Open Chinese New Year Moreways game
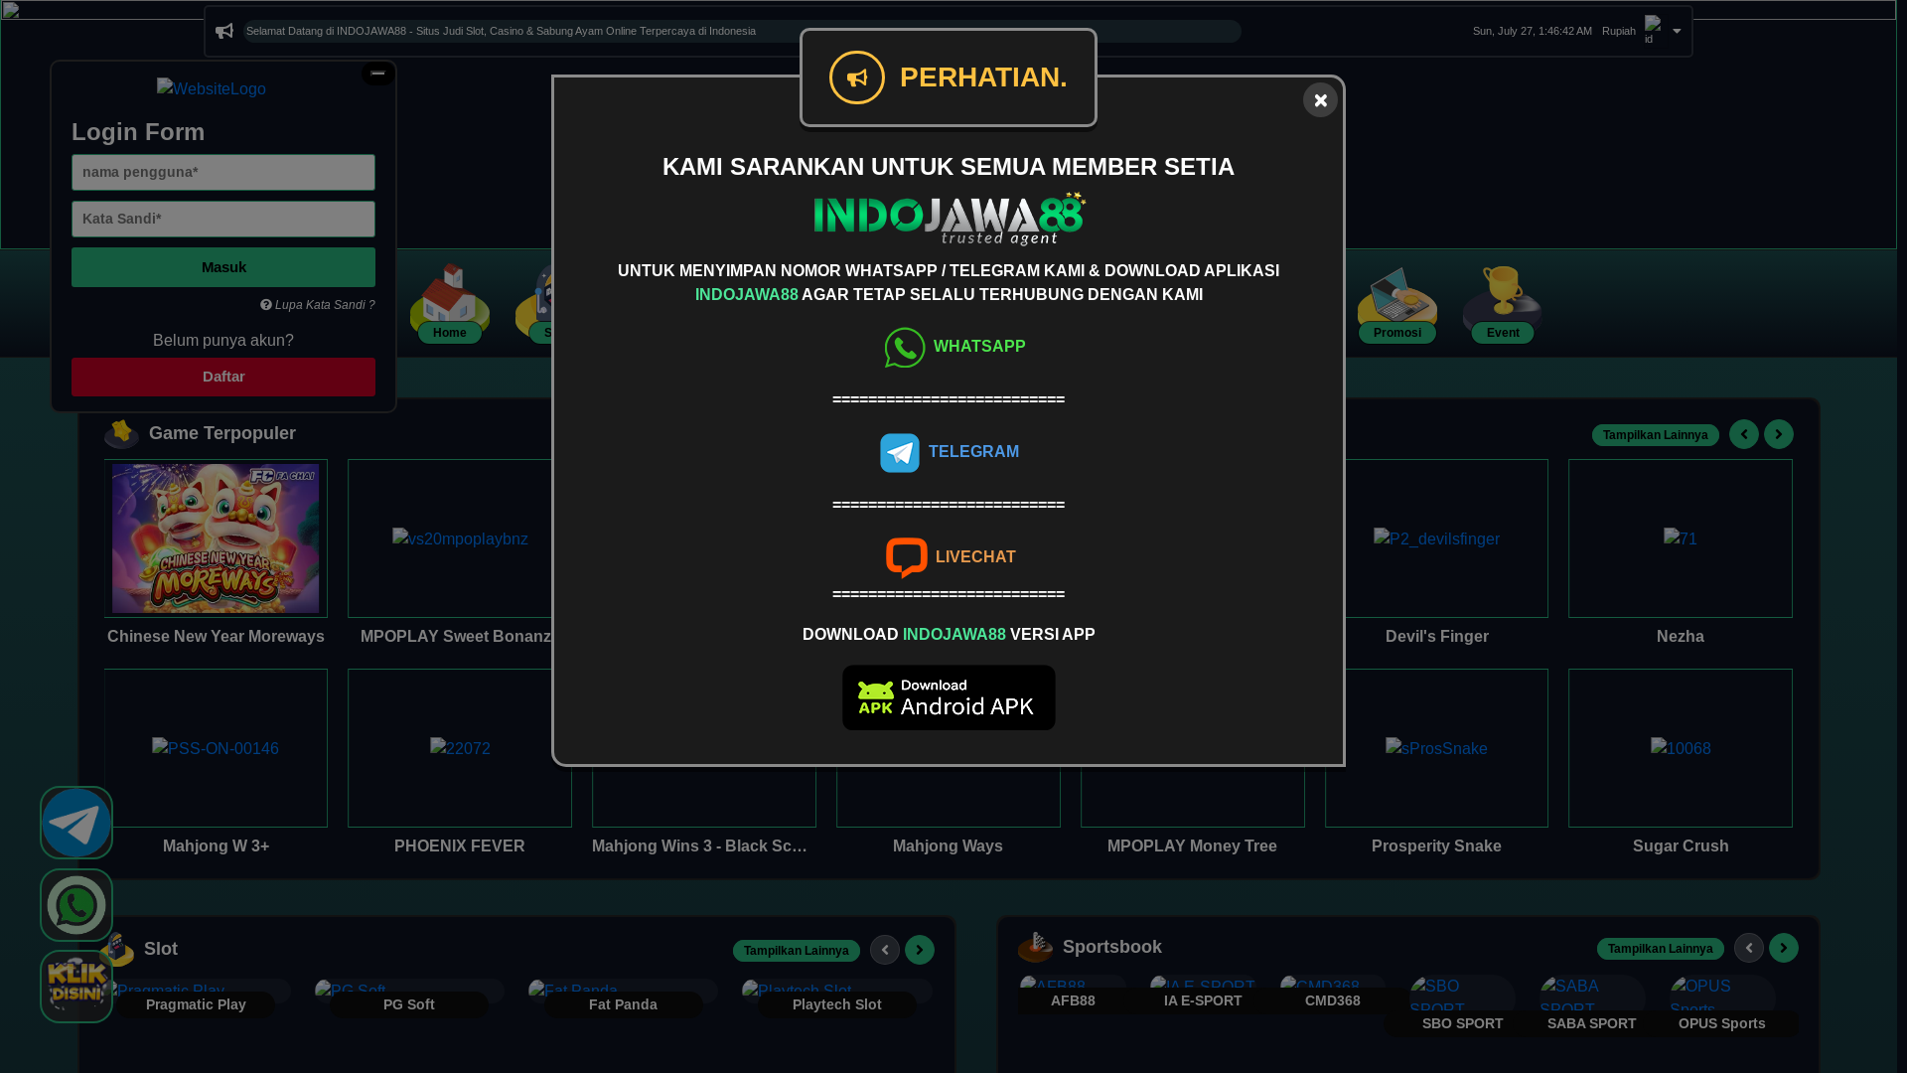Screen dimensions: 1907x1073 [216, 538]
